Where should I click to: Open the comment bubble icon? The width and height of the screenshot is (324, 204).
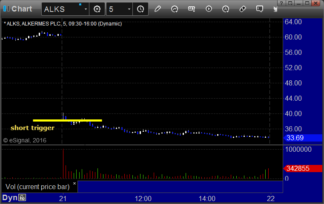click(x=260, y=9)
